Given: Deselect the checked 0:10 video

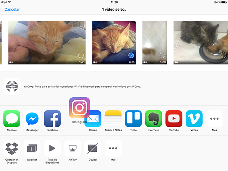Looking at the screenshot, I should (x=131, y=56).
